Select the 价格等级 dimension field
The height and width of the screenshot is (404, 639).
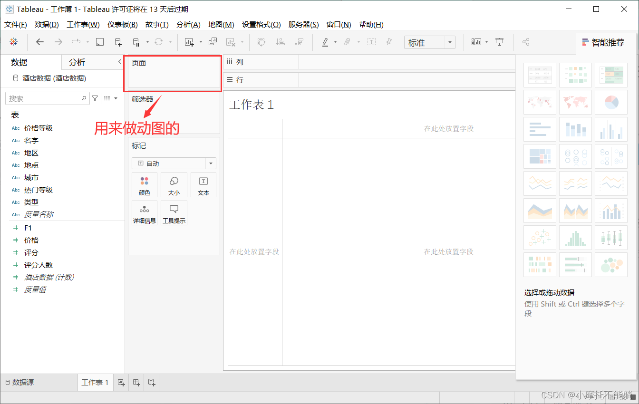click(39, 128)
